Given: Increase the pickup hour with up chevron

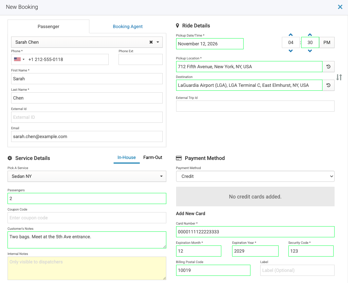Looking at the screenshot, I should 290,35.
